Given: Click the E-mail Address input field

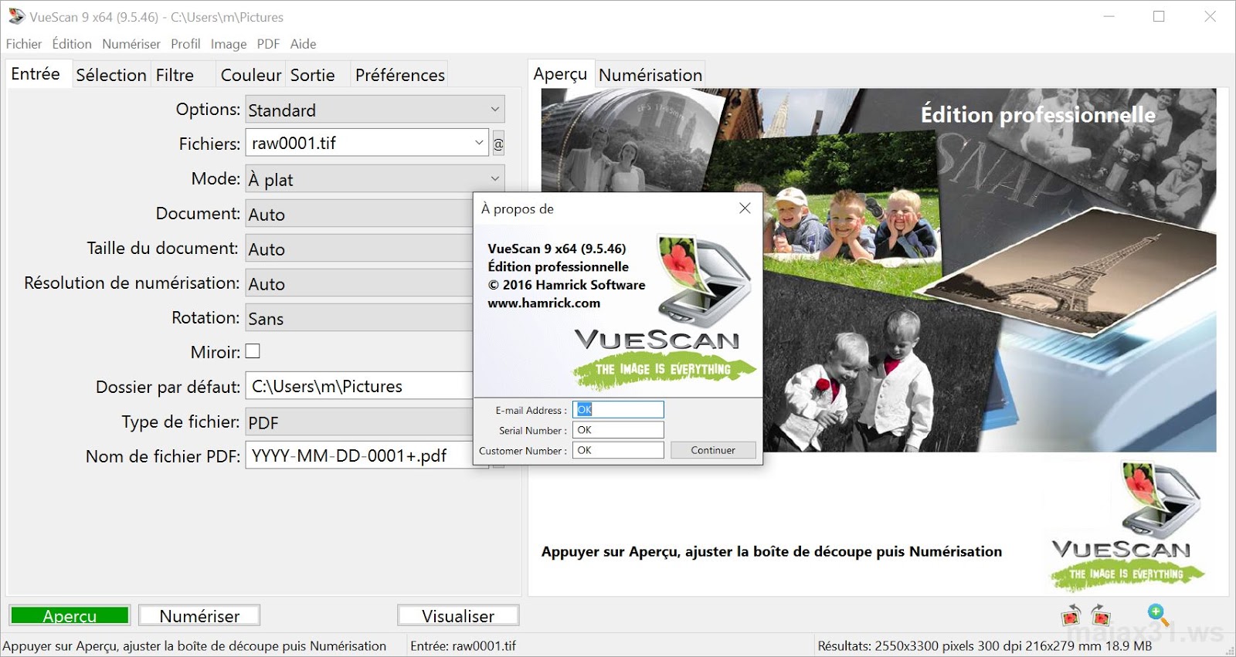Looking at the screenshot, I should (618, 410).
